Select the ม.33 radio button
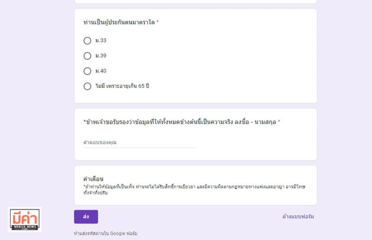The image size is (372, 240). pyautogui.click(x=87, y=40)
